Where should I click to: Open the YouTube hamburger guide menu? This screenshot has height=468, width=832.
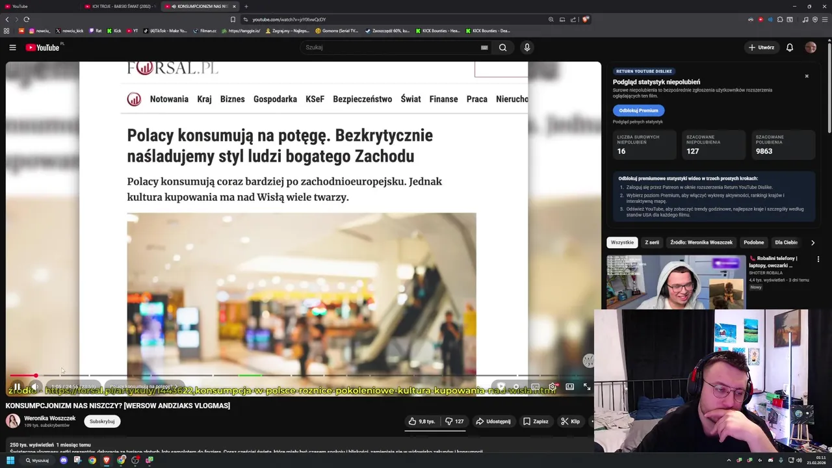click(x=12, y=47)
